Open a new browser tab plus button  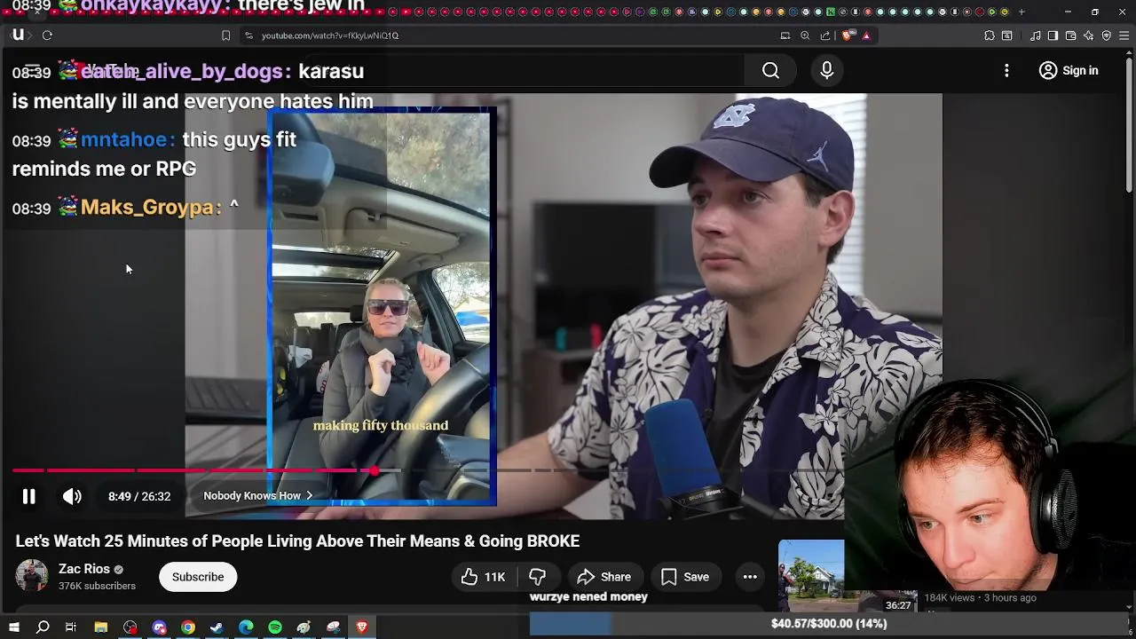(x=1022, y=12)
